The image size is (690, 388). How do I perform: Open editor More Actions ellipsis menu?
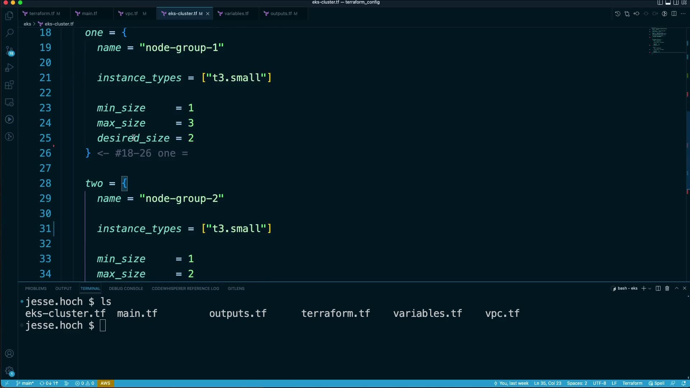pyautogui.click(x=683, y=14)
